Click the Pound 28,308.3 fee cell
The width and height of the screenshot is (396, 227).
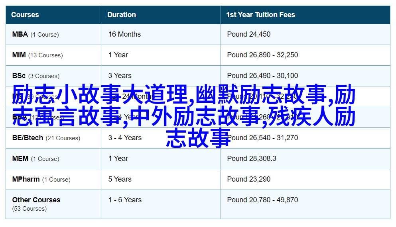[x=251, y=159]
